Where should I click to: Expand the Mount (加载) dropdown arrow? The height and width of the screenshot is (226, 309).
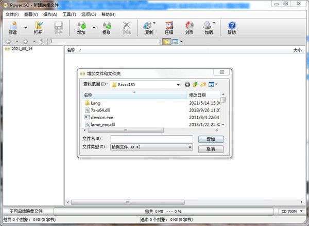pyautogui.click(x=214, y=23)
